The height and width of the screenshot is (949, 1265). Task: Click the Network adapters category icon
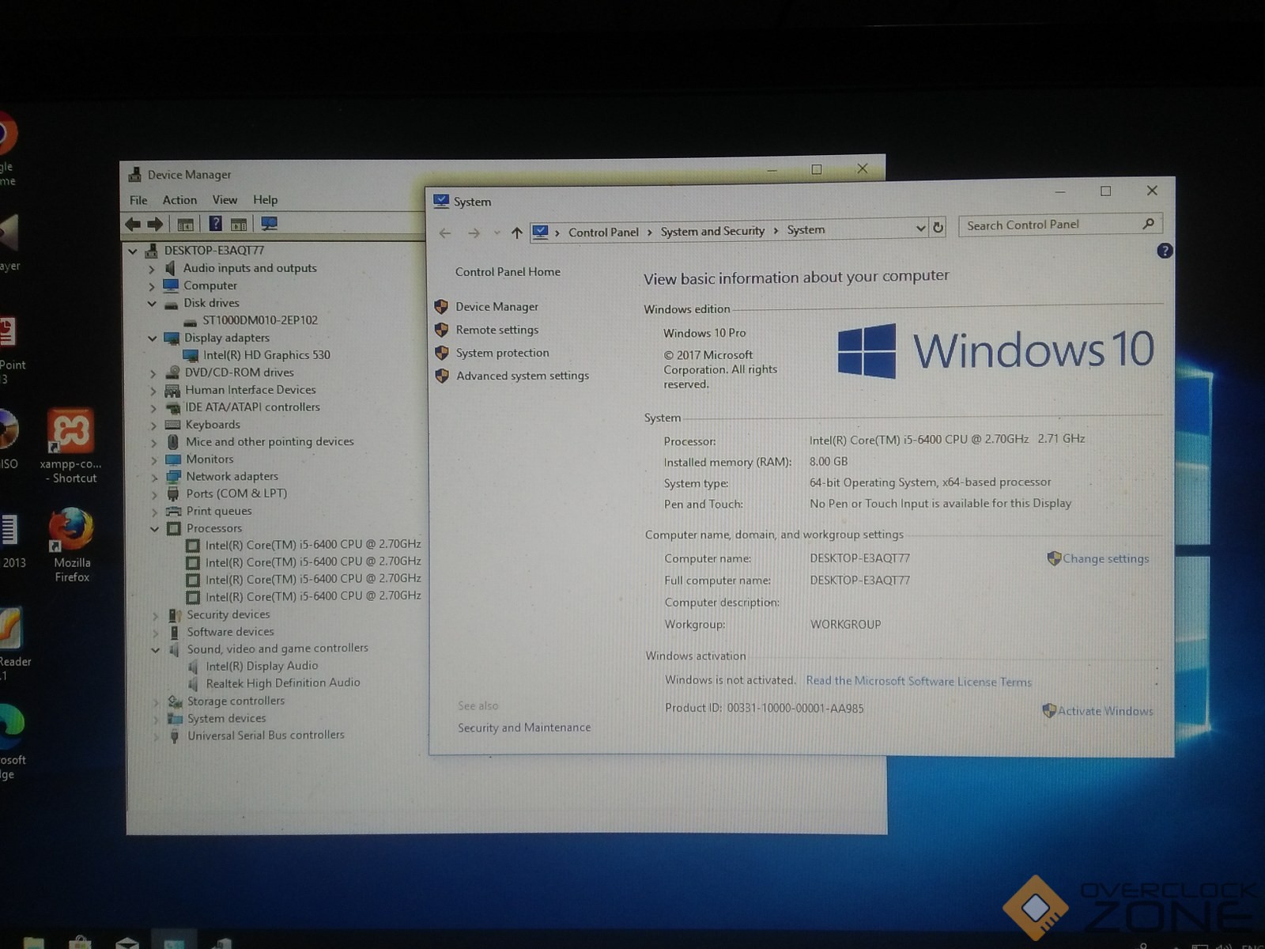[x=173, y=477]
